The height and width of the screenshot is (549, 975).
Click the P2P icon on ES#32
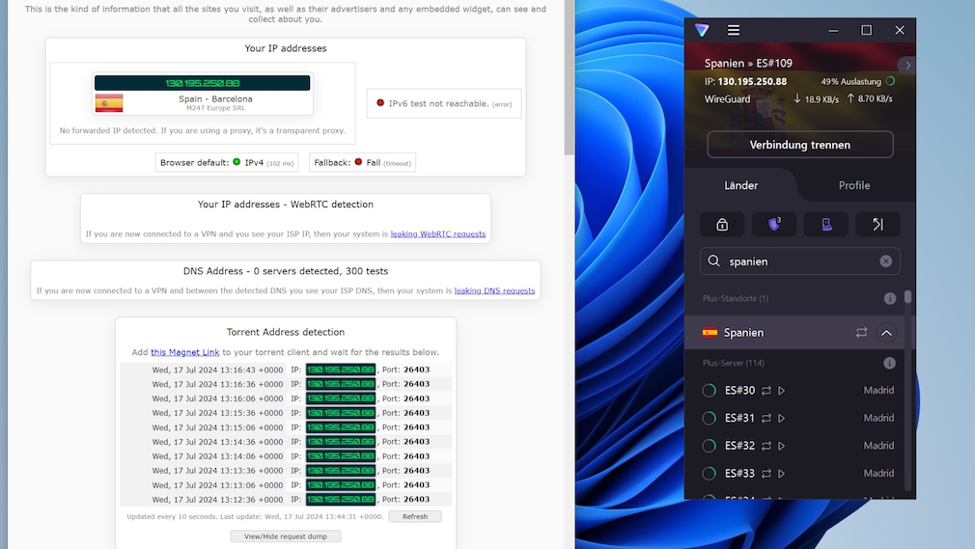point(766,446)
